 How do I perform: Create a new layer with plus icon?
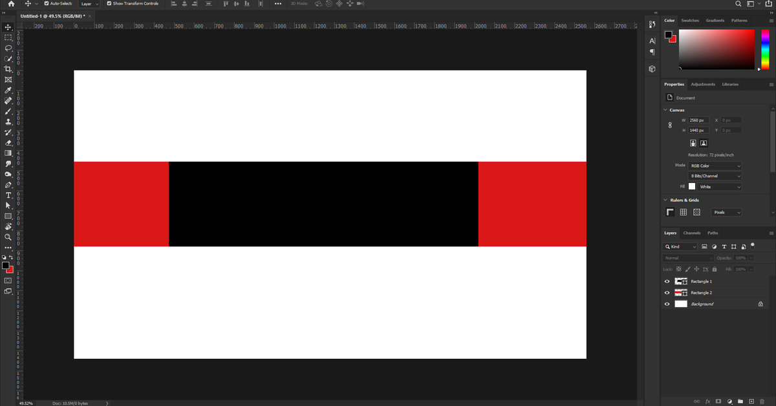[751, 401]
